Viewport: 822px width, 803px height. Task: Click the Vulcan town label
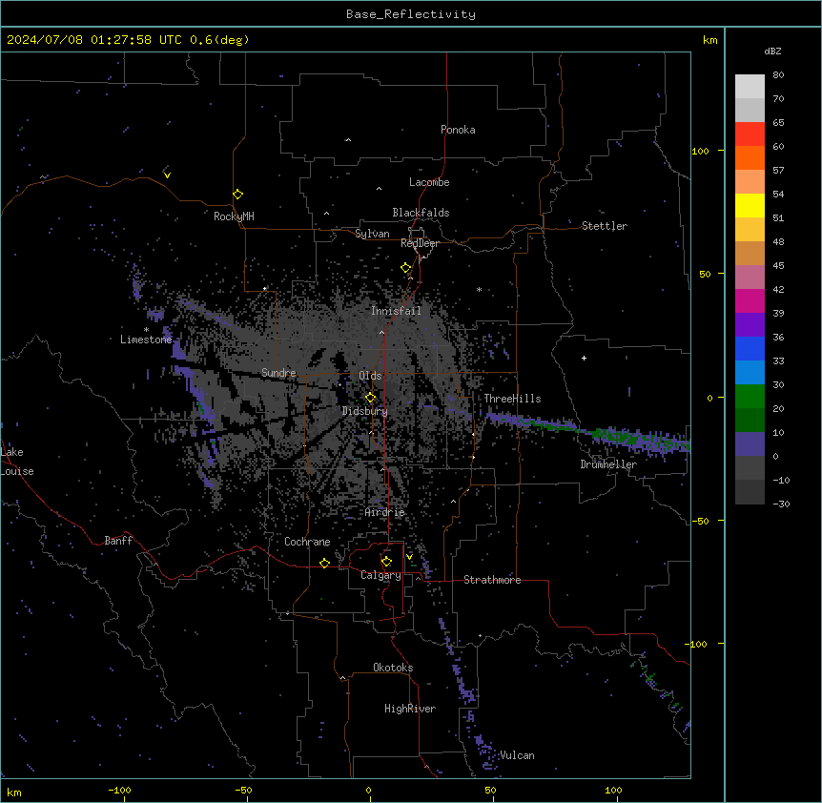click(518, 755)
